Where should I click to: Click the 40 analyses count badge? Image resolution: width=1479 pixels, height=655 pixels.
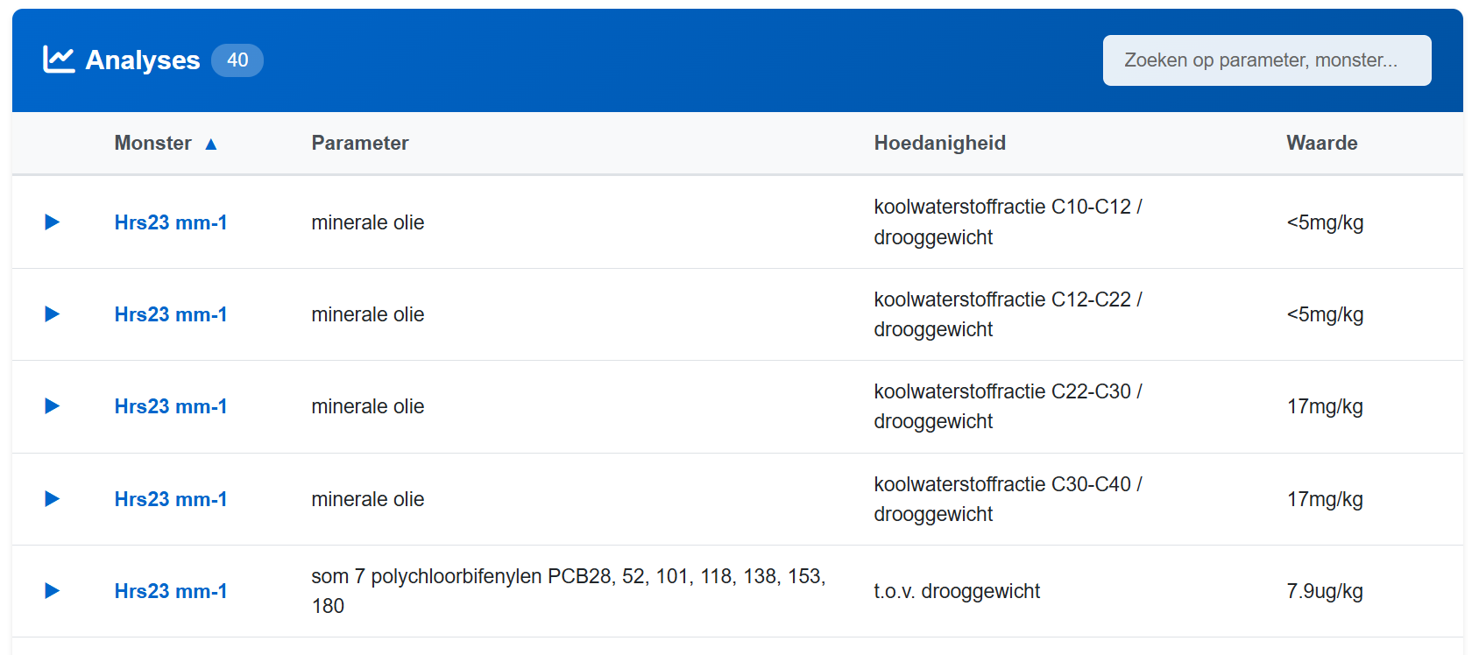click(x=237, y=60)
